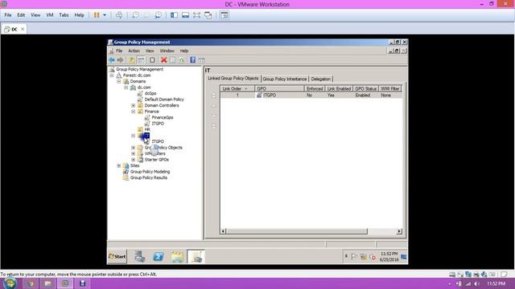The image size is (515, 289).
Task: Click the Refresh icon in GPMC toolbar
Action: pos(182,60)
